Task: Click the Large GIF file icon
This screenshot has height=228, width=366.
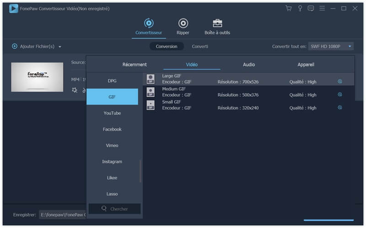Action: tap(151, 79)
